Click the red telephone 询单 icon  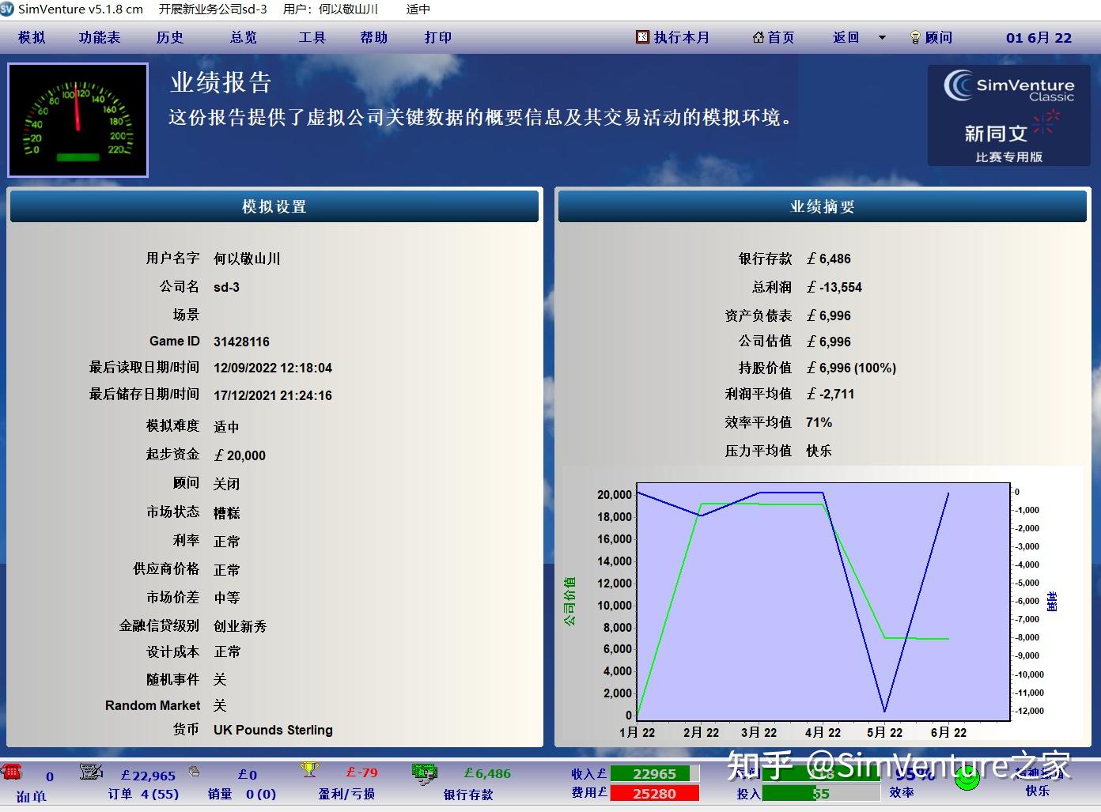coord(11,772)
